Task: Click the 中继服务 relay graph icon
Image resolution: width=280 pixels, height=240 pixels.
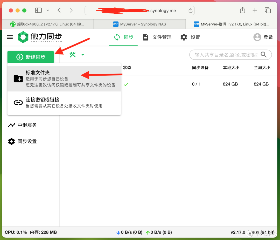Action: [x=11, y=125]
